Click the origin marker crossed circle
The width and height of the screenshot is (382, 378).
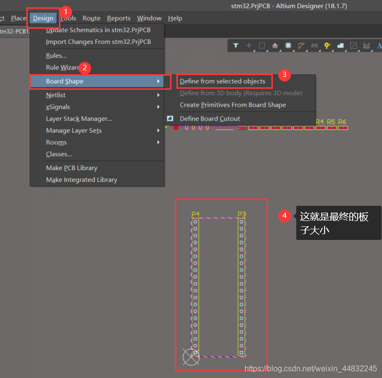191,357
